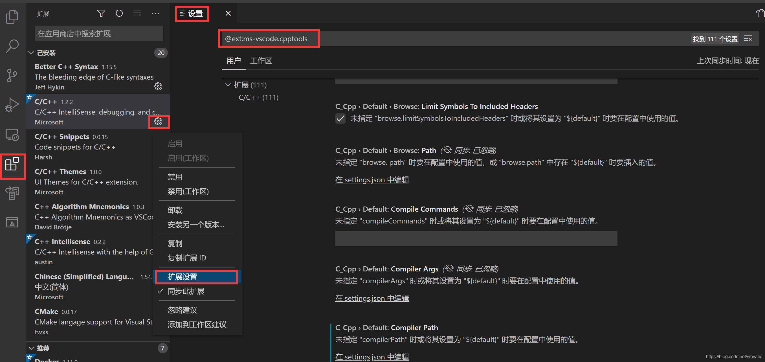Click the Extensions gear settings icon
Image resolution: width=765 pixels, height=362 pixels.
159,122
